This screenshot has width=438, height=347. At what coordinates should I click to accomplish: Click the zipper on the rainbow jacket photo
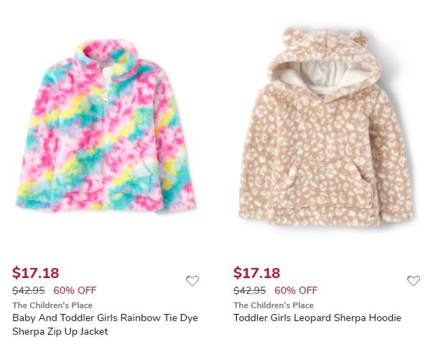coord(106,98)
